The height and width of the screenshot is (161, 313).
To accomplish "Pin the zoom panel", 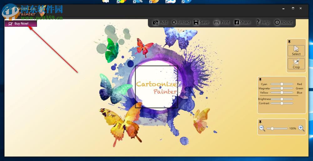I will (x=260, y=122).
